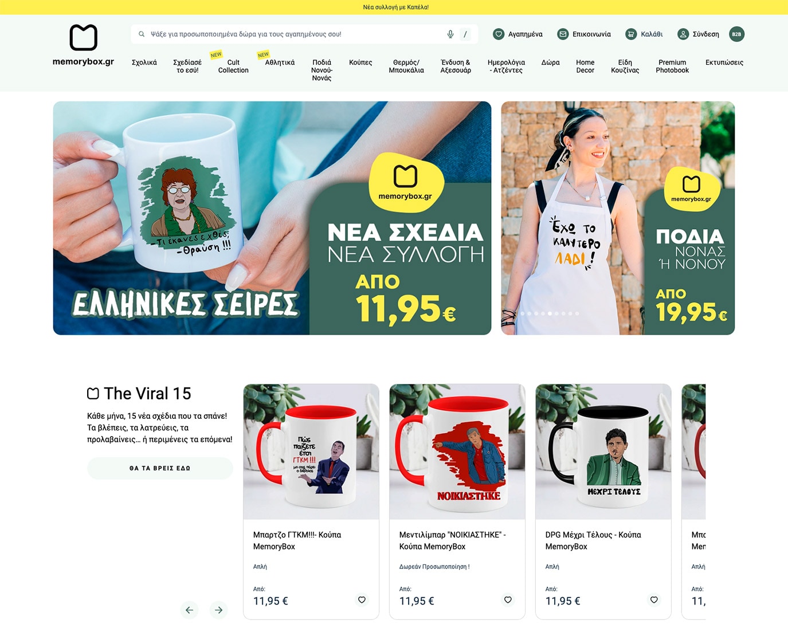Open Νέα συλλογή με Καπέλα announcement link

395,7
